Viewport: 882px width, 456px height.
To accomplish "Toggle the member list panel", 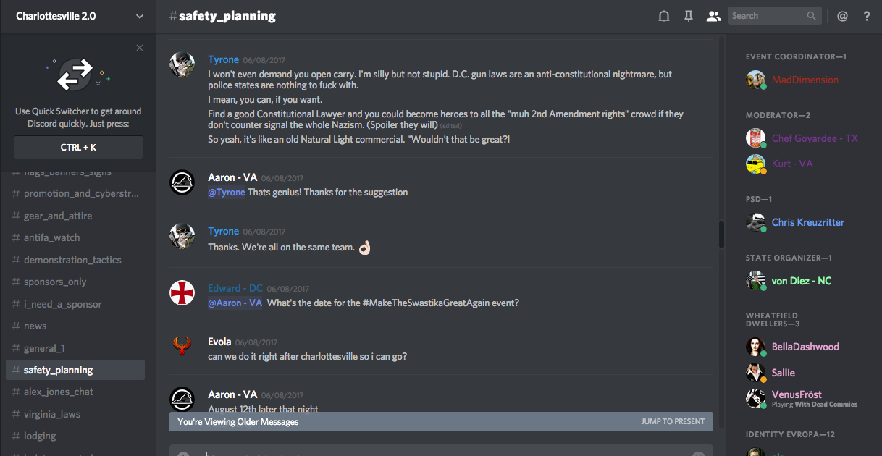I will coord(713,16).
